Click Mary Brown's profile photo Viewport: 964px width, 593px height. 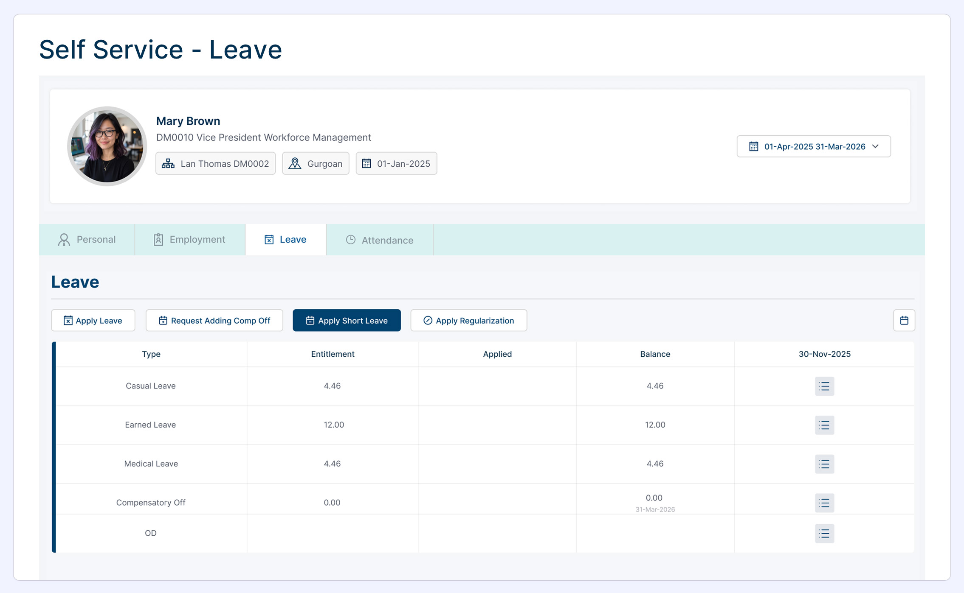click(x=107, y=146)
